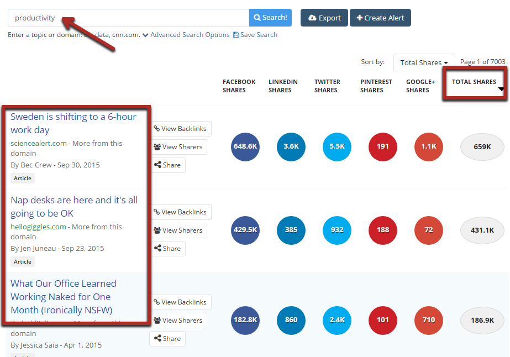Click the 648.6K Facebook shares circle
Viewport: 510px width, 357px height.
pyautogui.click(x=245, y=147)
